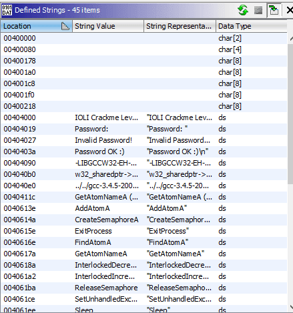Click the "Password: " representation cell
This screenshot has width=293, height=313.
coord(167,129)
